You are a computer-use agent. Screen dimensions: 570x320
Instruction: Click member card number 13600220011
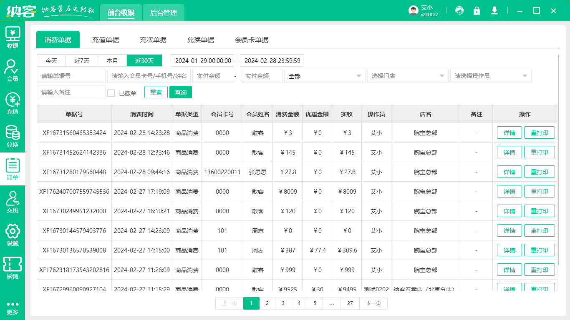(222, 172)
